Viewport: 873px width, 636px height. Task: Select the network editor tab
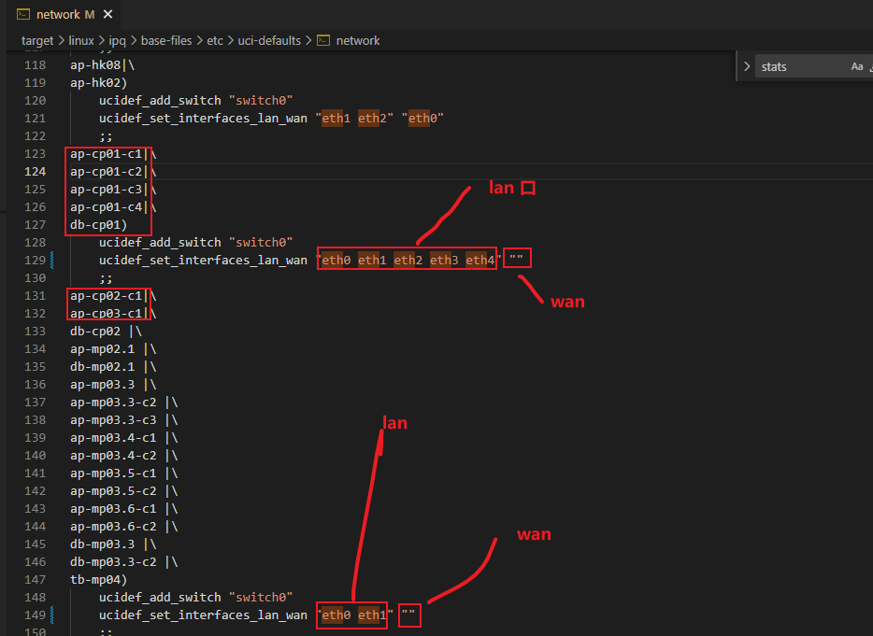point(63,14)
